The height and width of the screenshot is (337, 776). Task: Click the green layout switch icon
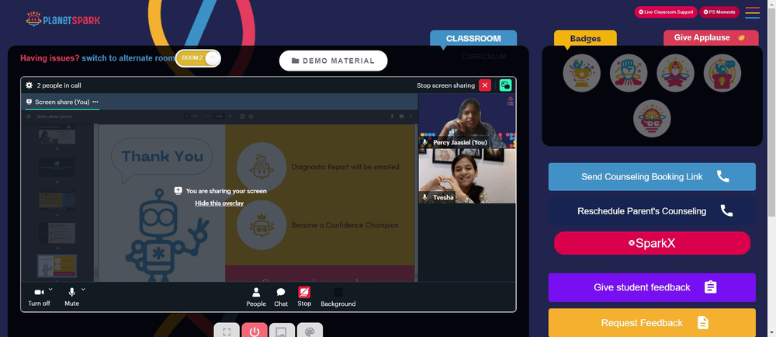[505, 85]
